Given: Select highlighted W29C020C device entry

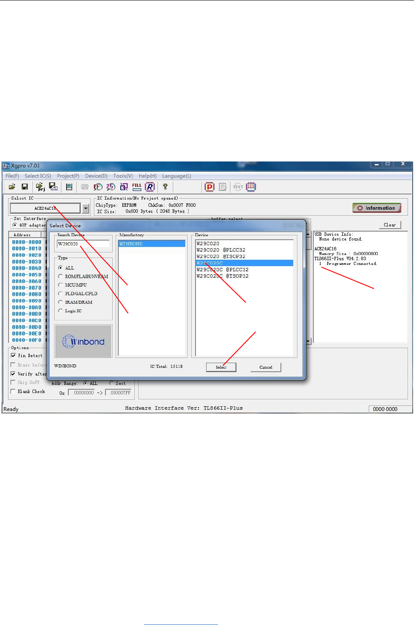Looking at the screenshot, I should [244, 263].
